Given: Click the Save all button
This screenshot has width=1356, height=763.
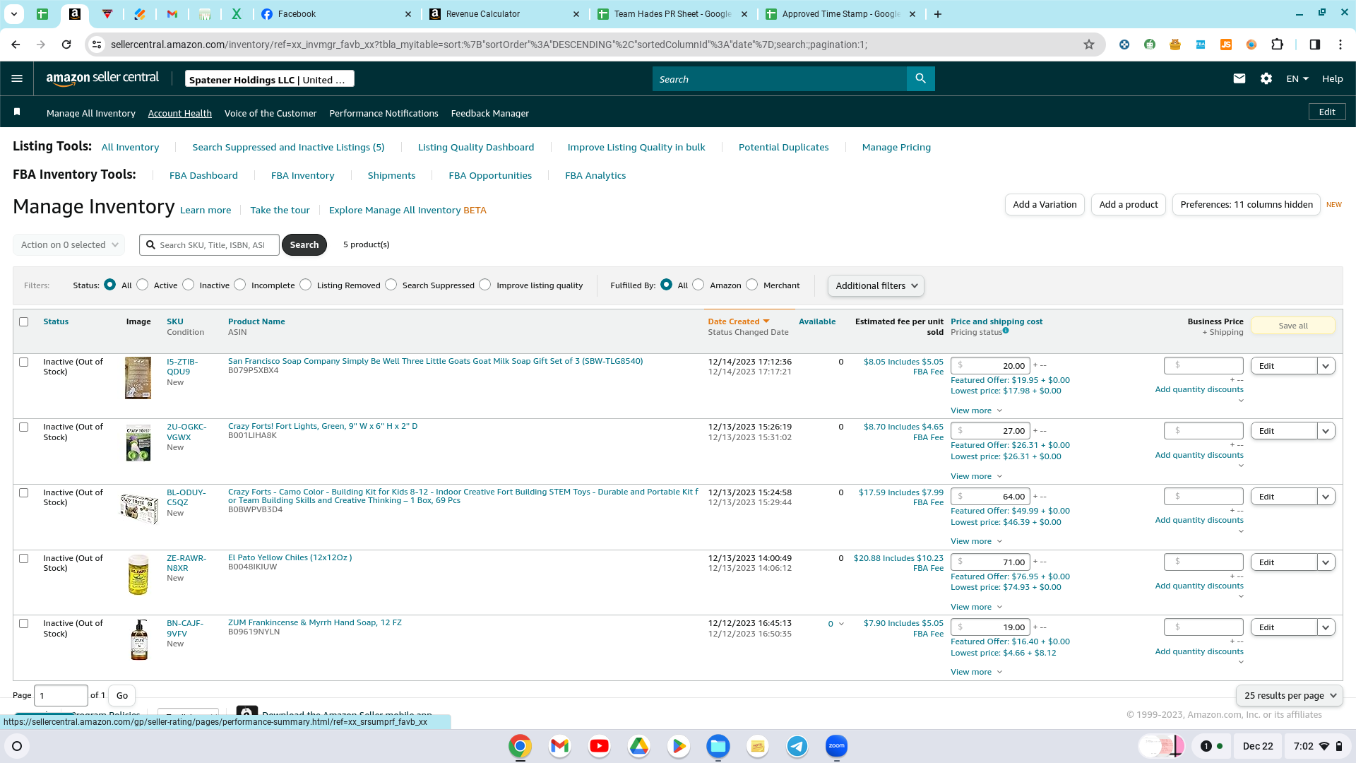Looking at the screenshot, I should click(x=1293, y=326).
